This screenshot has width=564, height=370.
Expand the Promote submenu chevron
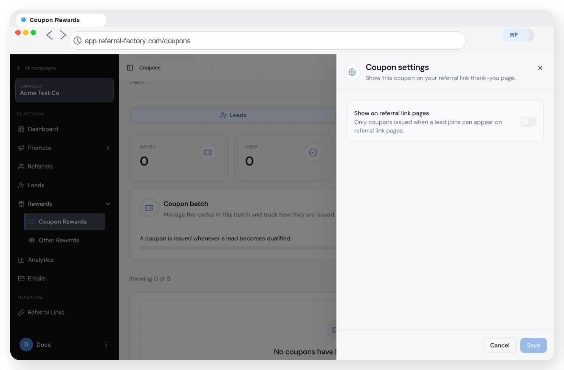point(108,148)
